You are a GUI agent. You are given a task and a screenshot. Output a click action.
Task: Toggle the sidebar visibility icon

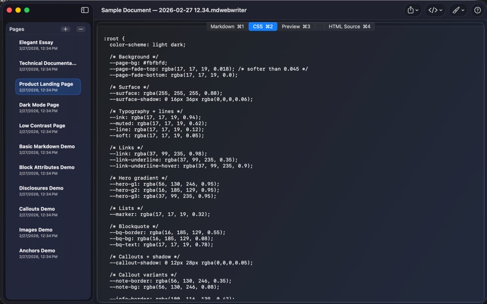[85, 10]
